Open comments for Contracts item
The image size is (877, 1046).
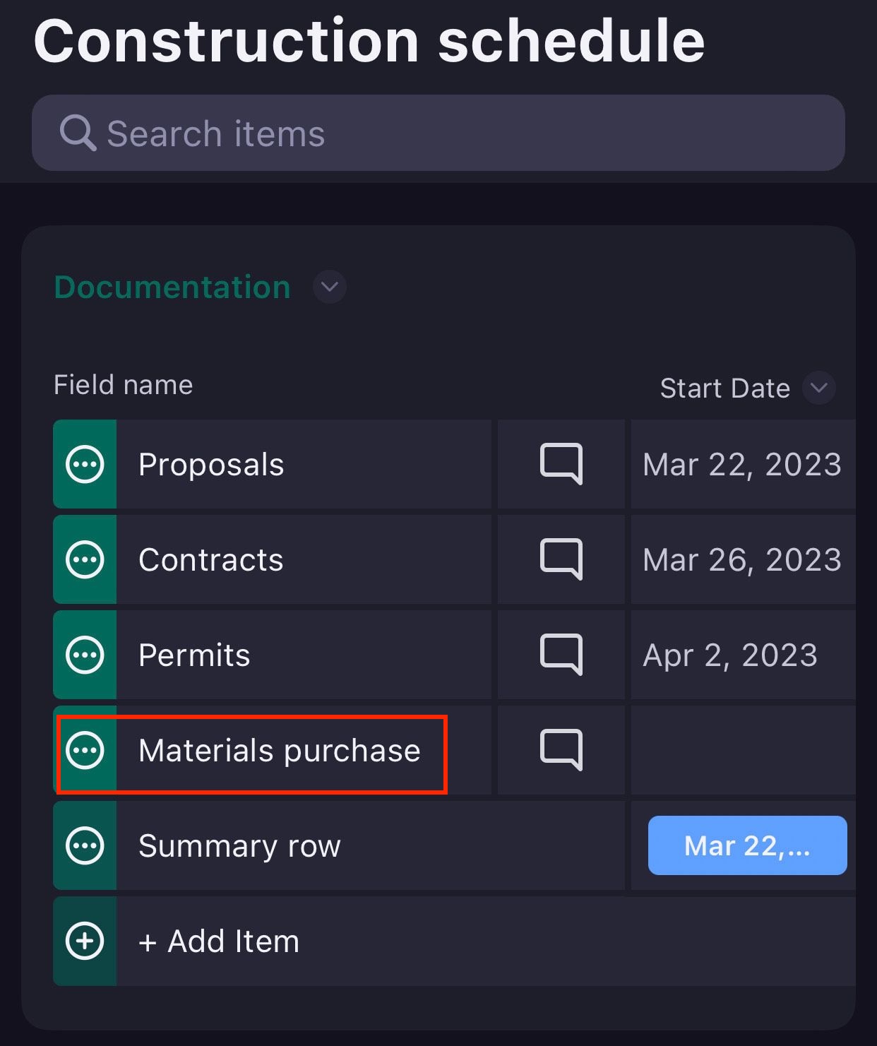pyautogui.click(x=561, y=559)
